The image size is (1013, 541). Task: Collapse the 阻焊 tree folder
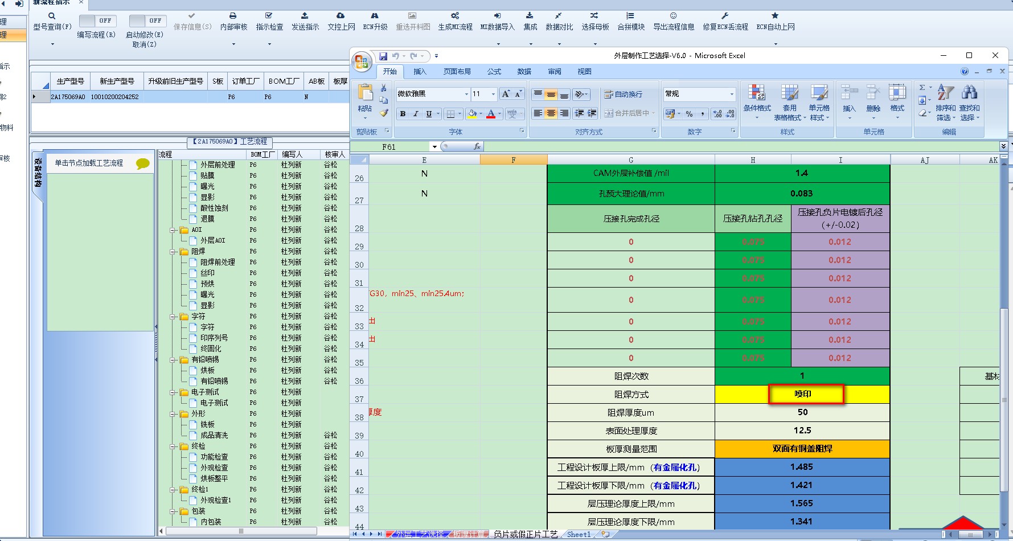[x=173, y=251]
